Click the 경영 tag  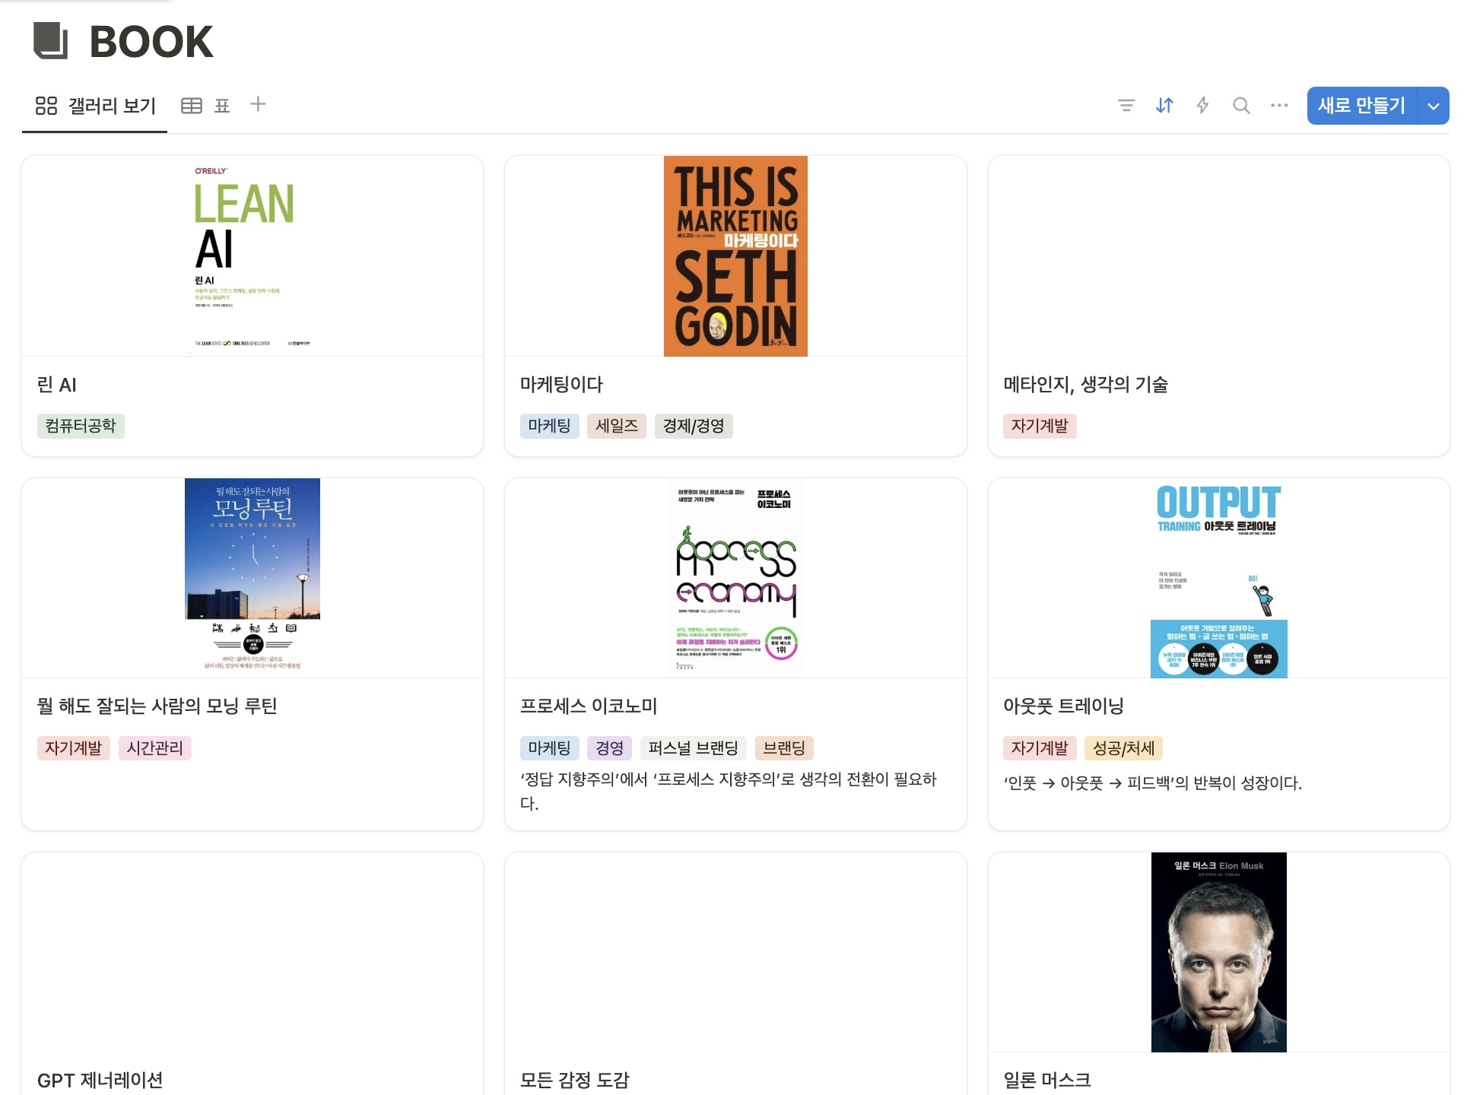[x=610, y=748]
